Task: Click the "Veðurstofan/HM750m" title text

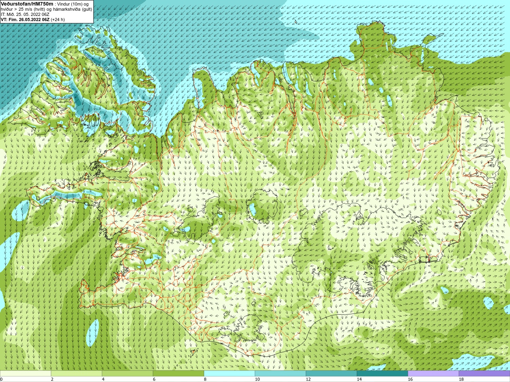Action: (27, 4)
